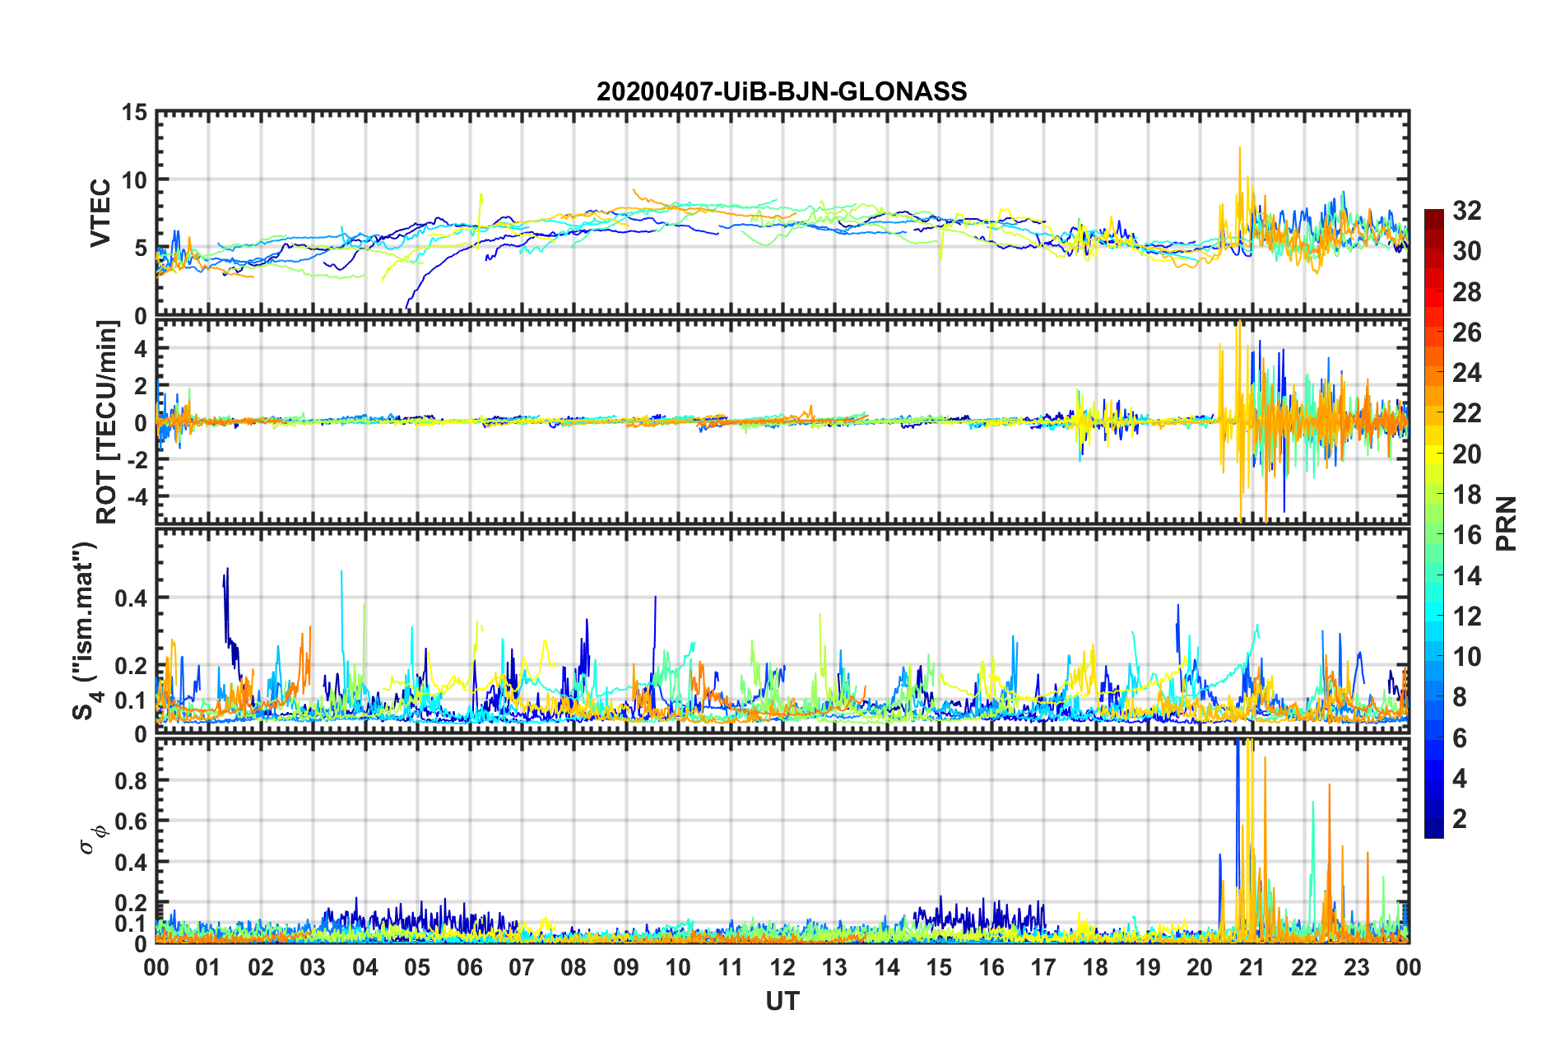The image size is (1565, 1047).
Task: Click colorbar tick value 10
Action: point(1466,657)
